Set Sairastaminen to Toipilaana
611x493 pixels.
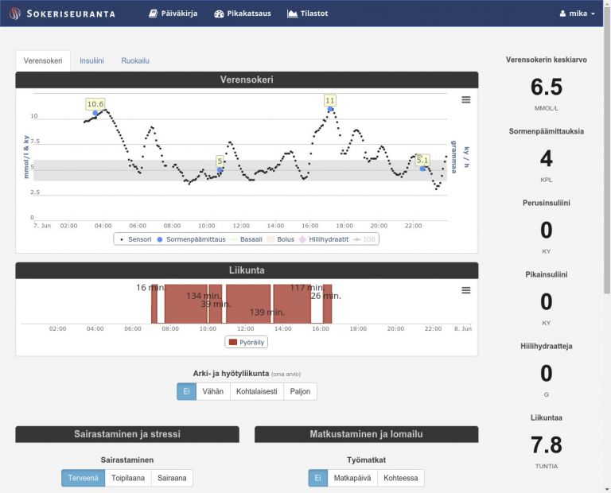[128, 478]
